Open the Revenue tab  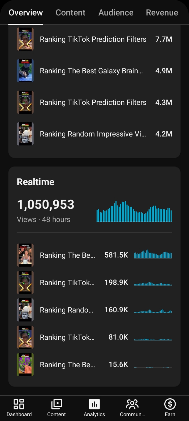[162, 12]
